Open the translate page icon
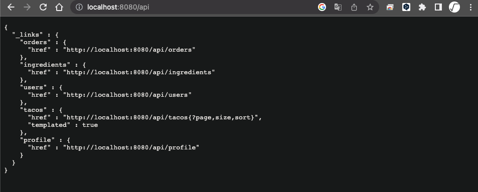478x192 pixels. click(338, 8)
